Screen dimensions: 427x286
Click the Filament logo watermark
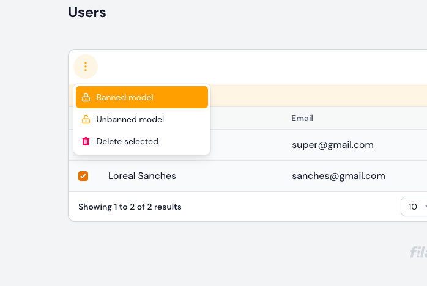pos(418,252)
